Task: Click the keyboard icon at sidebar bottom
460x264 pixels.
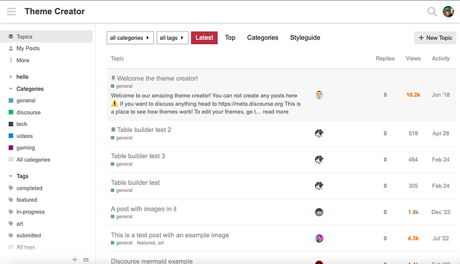Action: point(86,259)
